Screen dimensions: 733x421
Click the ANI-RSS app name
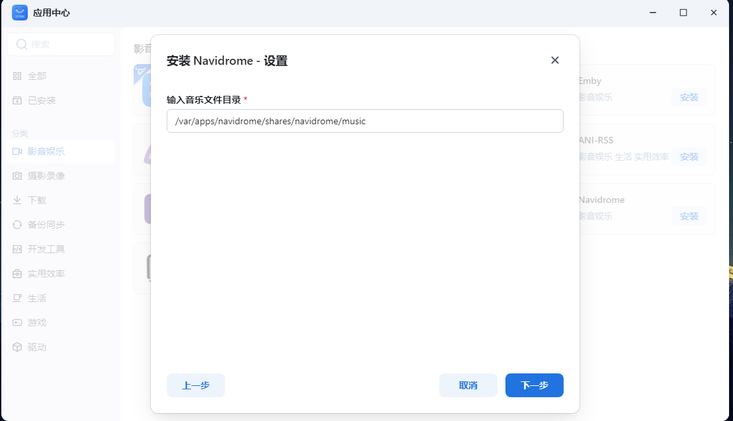(596, 140)
